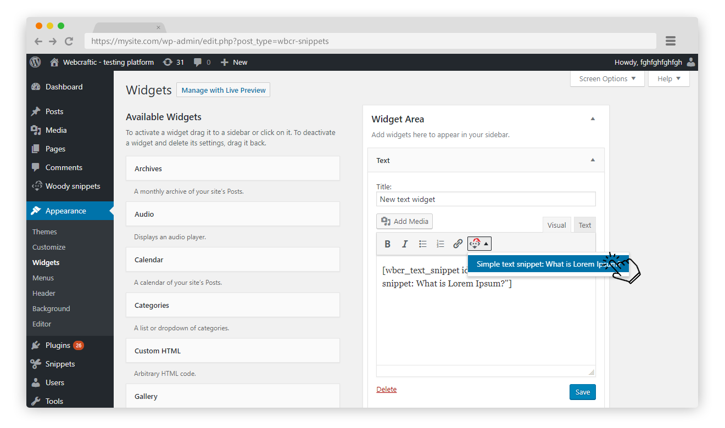
Task: Click the Delete widget link
Action: pos(387,389)
